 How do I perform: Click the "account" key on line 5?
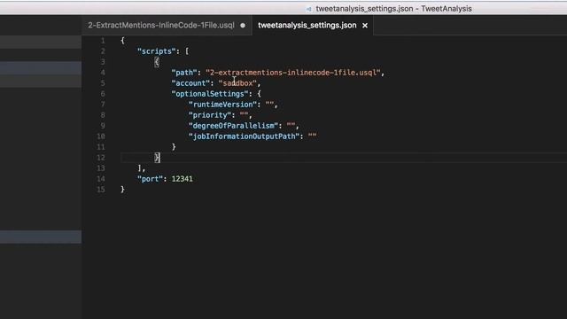coord(190,83)
